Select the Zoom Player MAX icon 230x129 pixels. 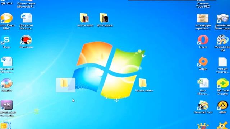tap(6, 21)
